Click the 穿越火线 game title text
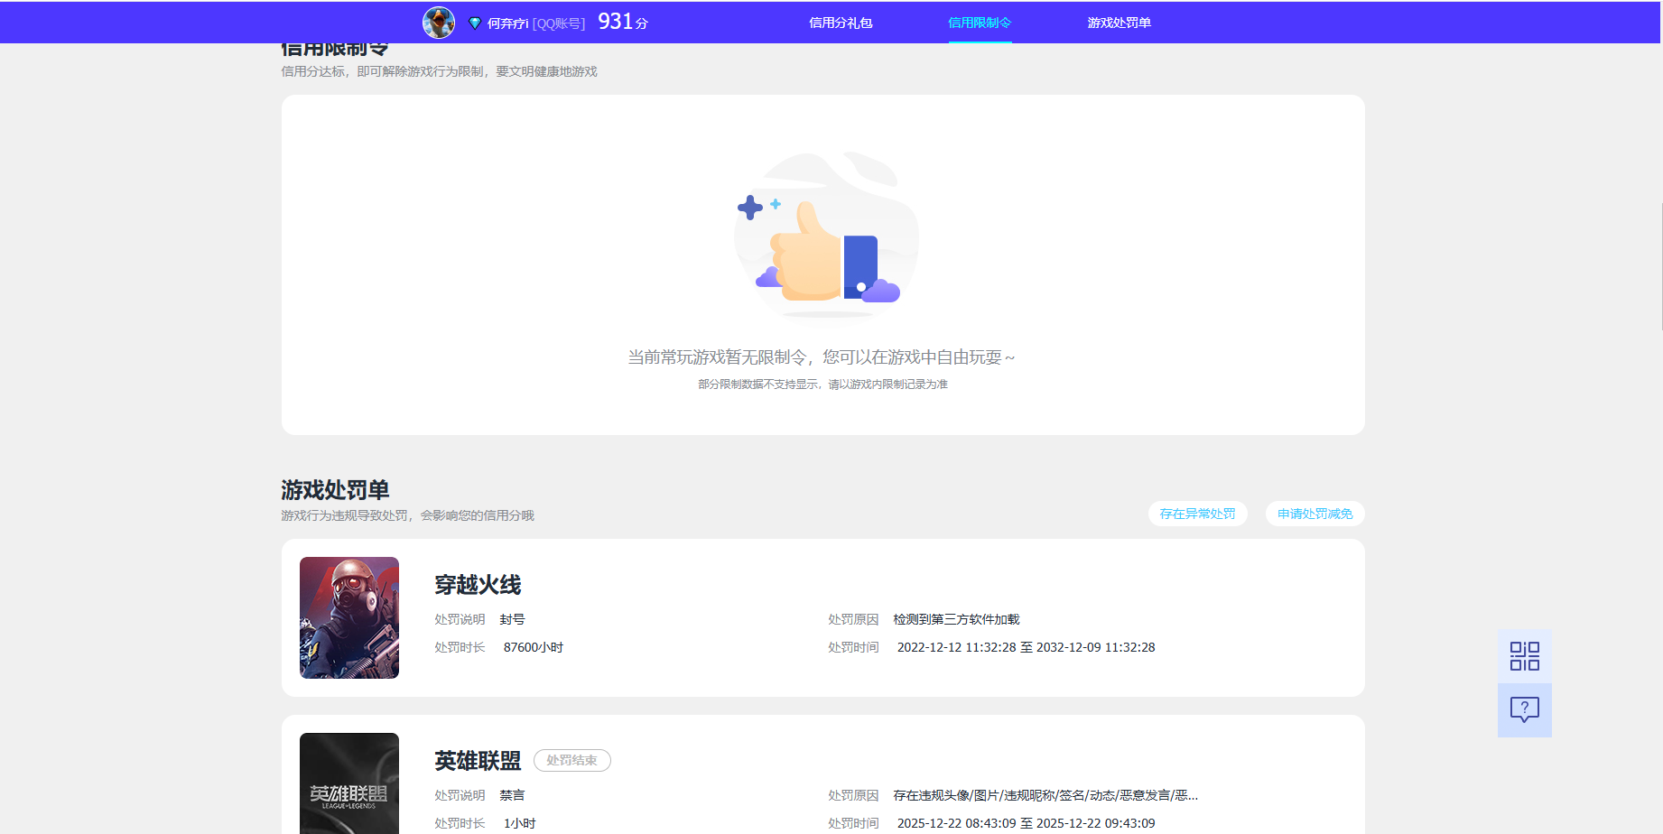The width and height of the screenshot is (1663, 834). (x=477, y=585)
